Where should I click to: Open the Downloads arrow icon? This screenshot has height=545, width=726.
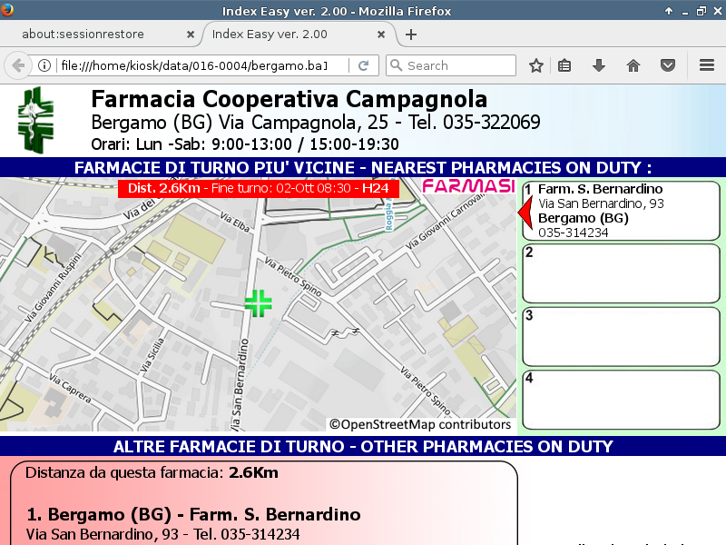coord(598,65)
